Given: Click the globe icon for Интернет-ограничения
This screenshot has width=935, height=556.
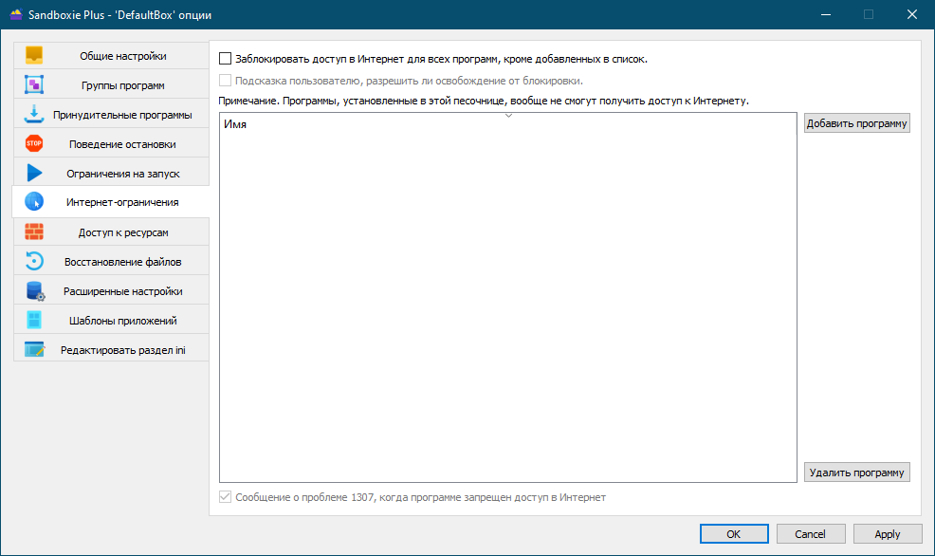Looking at the screenshot, I should coord(34,202).
